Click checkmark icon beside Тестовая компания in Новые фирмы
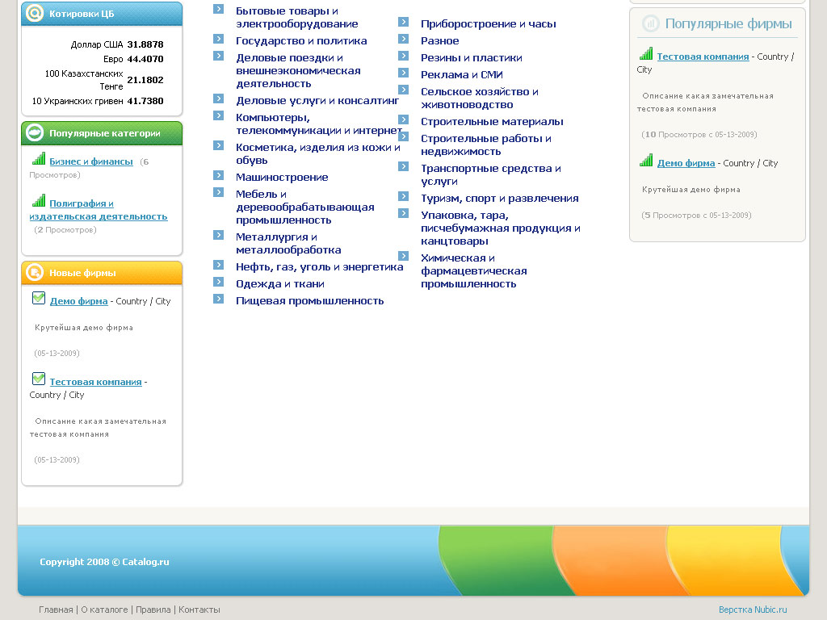827x620 pixels. coord(39,379)
